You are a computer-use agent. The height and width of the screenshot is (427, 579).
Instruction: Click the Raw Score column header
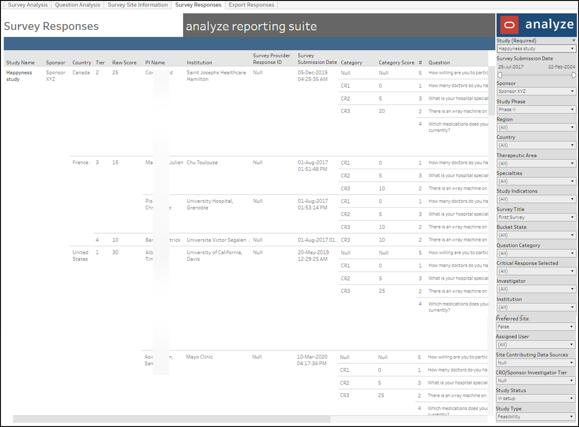click(x=124, y=63)
